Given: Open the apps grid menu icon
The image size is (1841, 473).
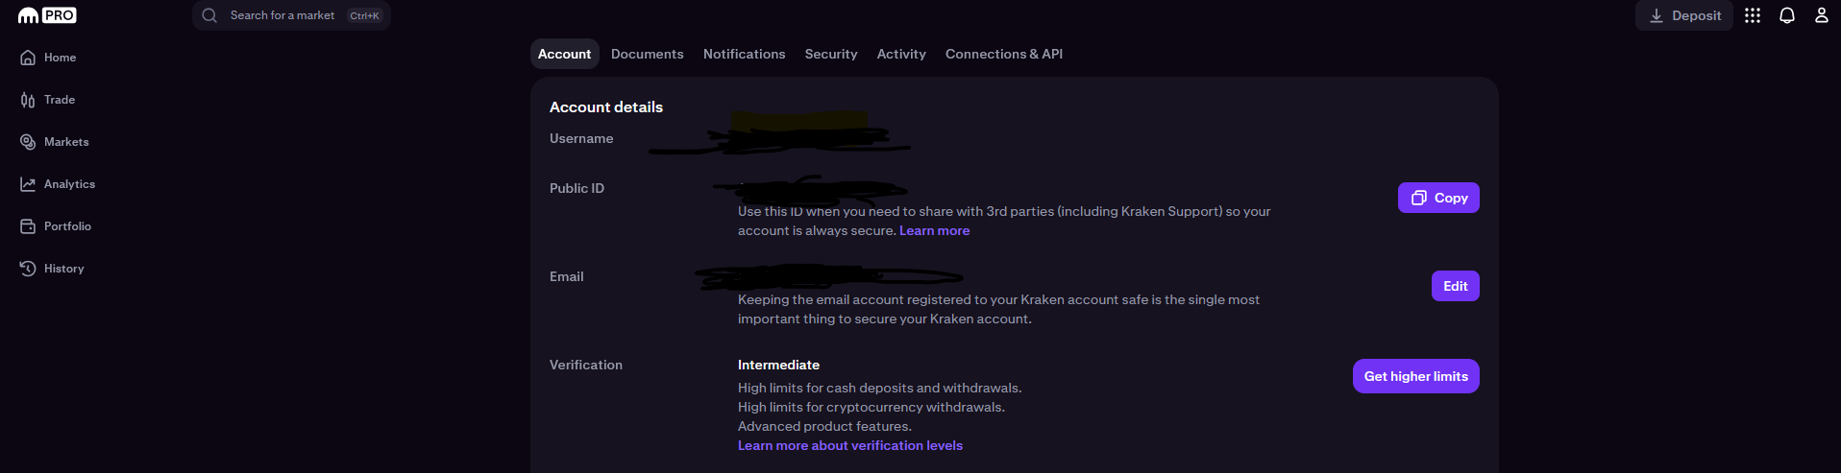Looking at the screenshot, I should click(x=1753, y=15).
